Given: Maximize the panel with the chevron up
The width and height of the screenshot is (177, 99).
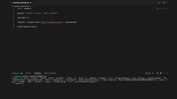Looking at the screenshot, I should click(164, 73).
